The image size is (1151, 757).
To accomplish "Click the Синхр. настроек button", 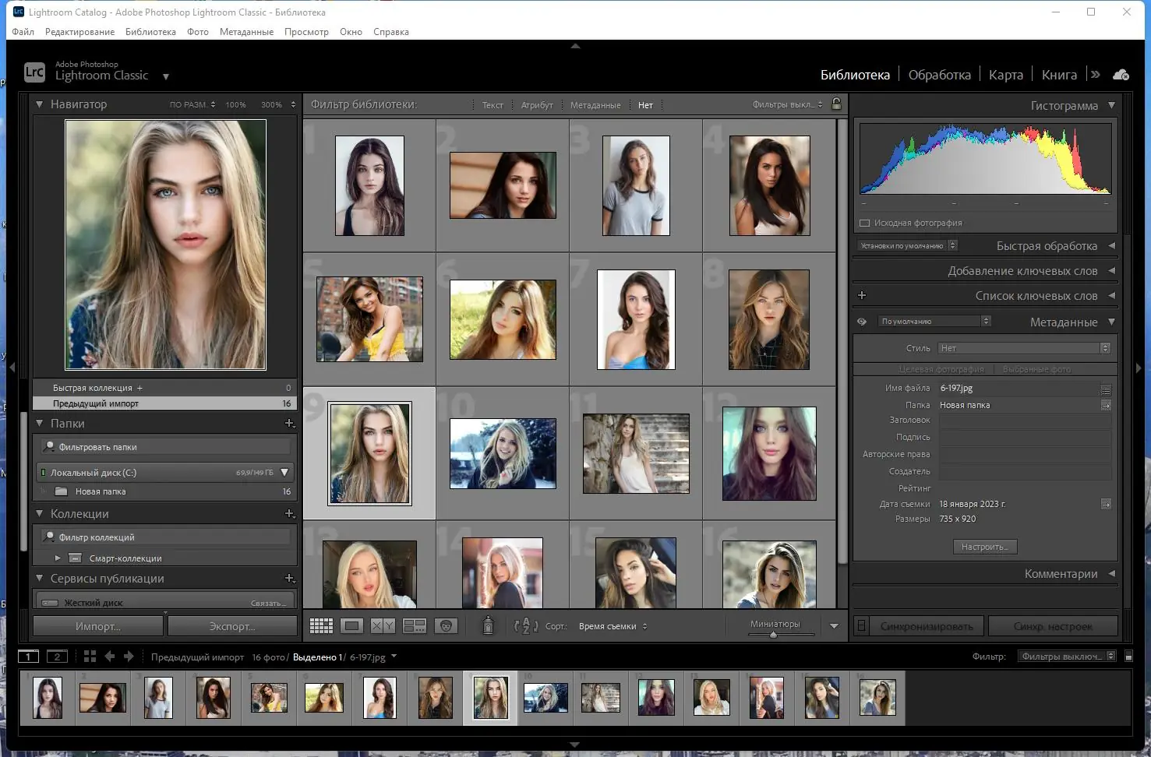I will pos(1053,626).
